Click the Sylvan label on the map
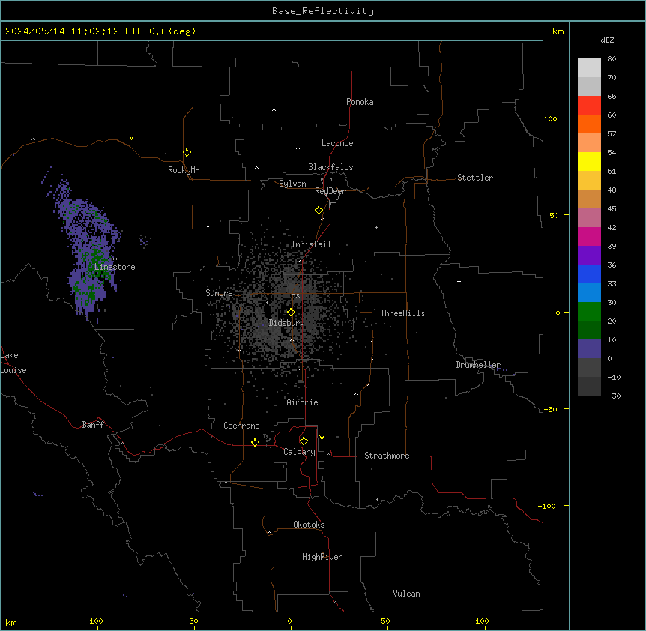The height and width of the screenshot is (631, 646). click(292, 184)
